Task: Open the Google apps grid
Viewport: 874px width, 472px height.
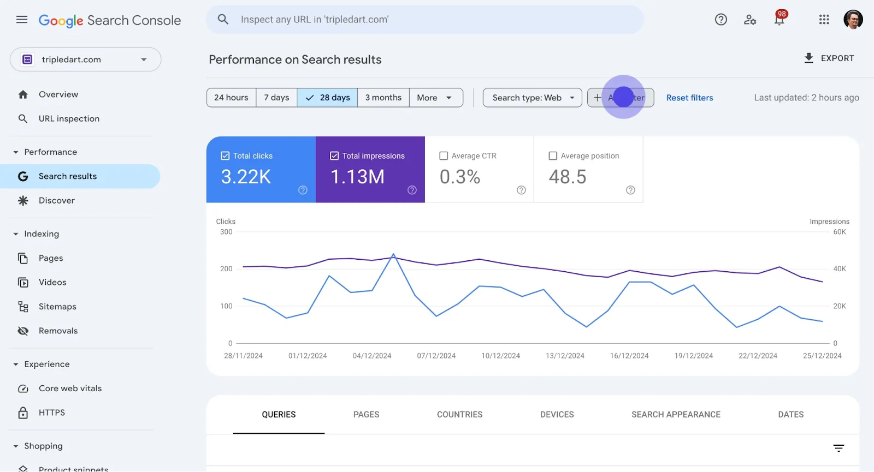Action: tap(824, 20)
